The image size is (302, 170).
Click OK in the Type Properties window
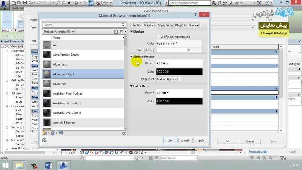tap(227, 141)
